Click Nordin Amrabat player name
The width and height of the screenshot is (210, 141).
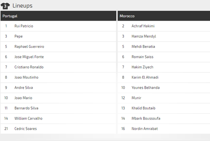coord(145,129)
